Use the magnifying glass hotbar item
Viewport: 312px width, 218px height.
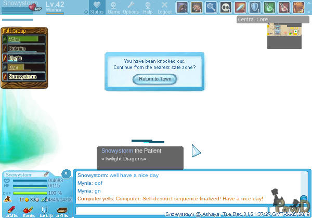point(211,7)
